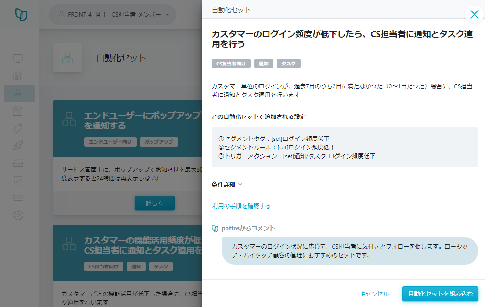The width and height of the screenshot is (485, 307).
Task: Click the 自動化セット page header icon
Action: (67, 58)
